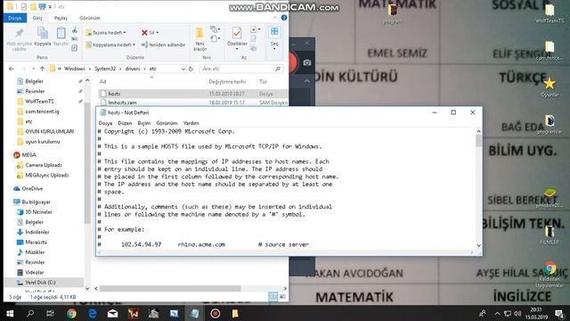The width and height of the screenshot is (570, 321).
Task: Click Notepad vertical scrollbar down arrow
Action: 478,246
